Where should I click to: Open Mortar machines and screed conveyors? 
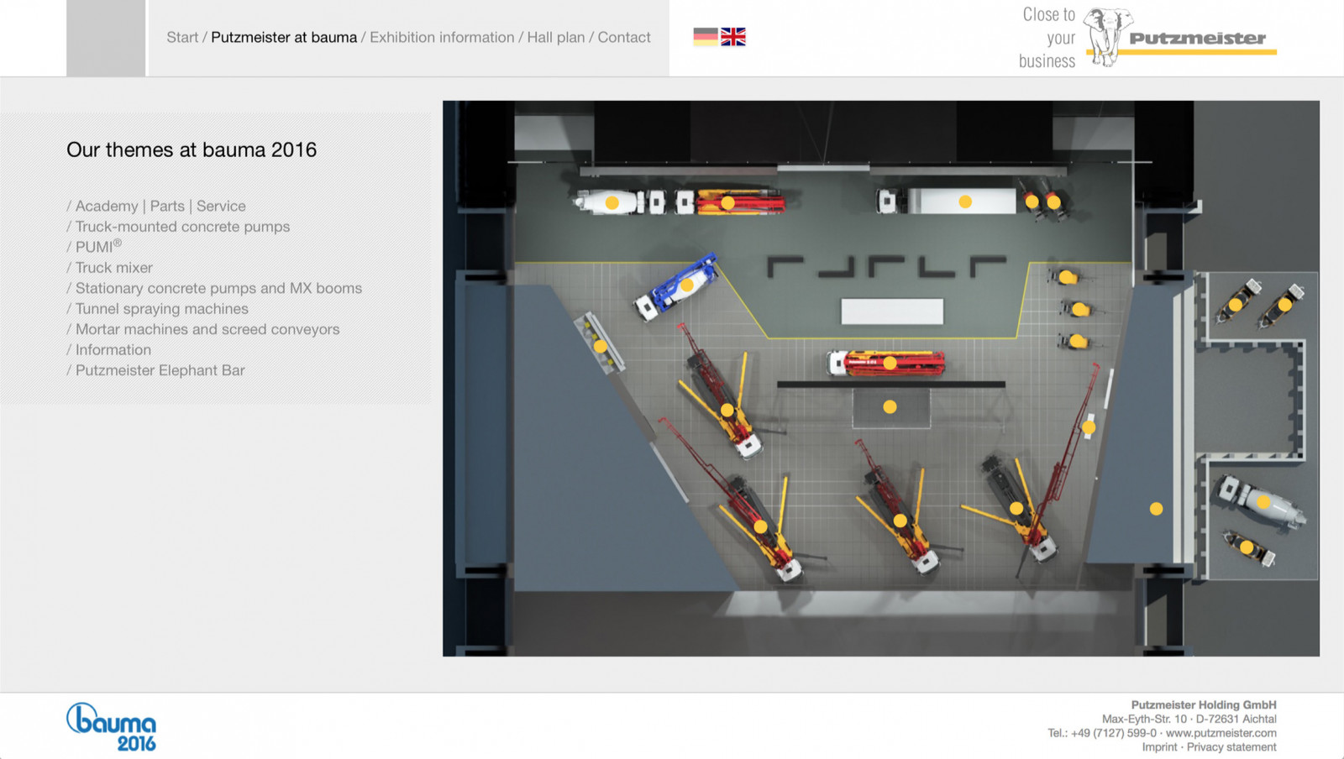[207, 329]
